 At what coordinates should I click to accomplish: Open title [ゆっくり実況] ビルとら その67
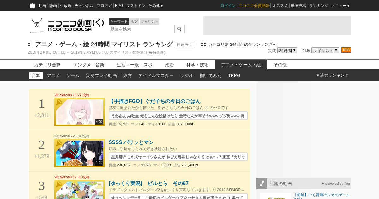pyautogui.click(x=148, y=184)
